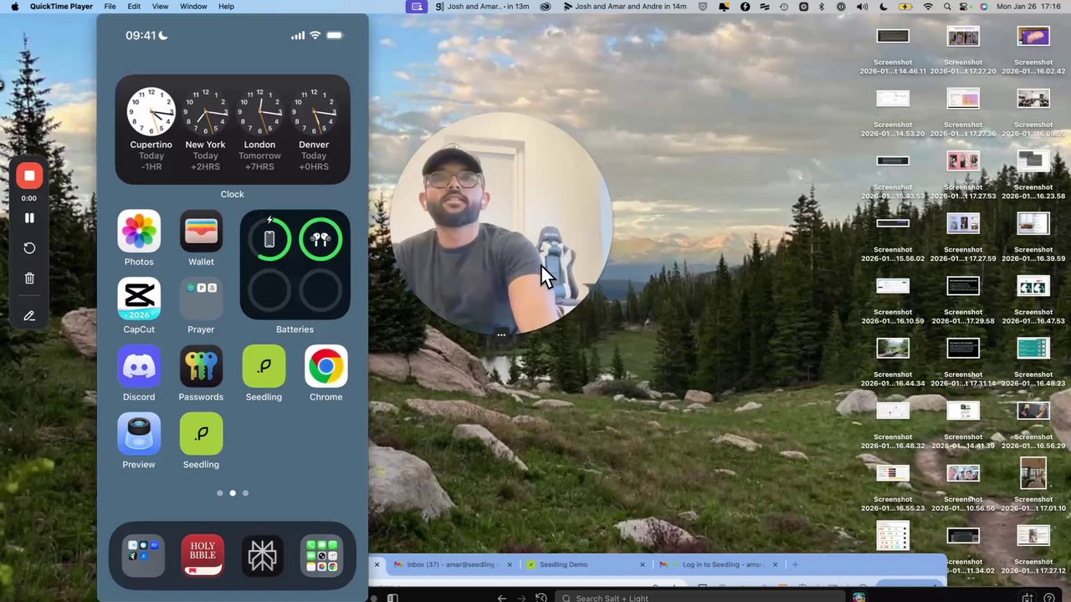
Task: Open Spotlight search in menu bar
Action: pyautogui.click(x=948, y=7)
